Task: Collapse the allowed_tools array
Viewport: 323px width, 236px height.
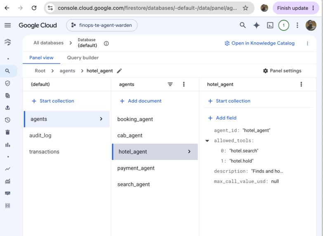Action: tap(207, 141)
